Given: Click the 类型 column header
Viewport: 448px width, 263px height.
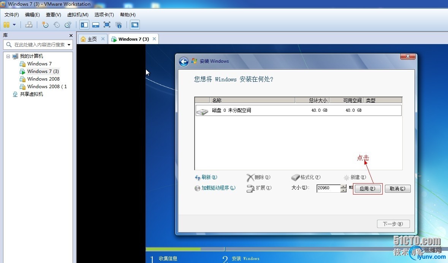Looking at the screenshot, I should pyautogui.click(x=383, y=100).
